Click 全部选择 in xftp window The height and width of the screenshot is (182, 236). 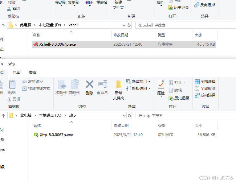click(x=205, y=82)
